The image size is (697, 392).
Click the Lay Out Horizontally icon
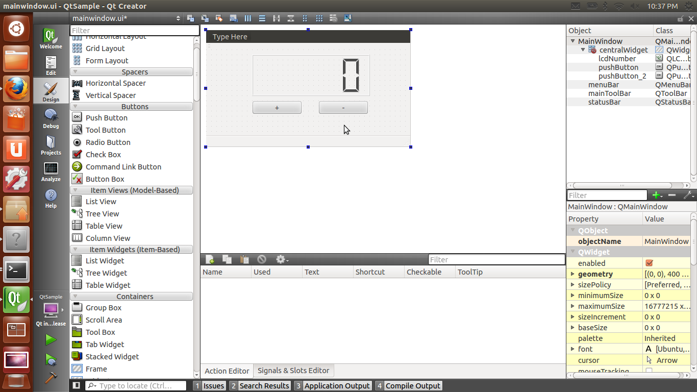(247, 18)
